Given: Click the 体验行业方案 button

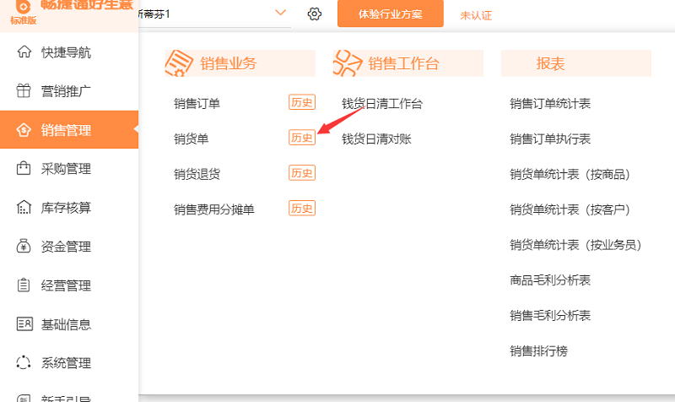Looking at the screenshot, I should tap(391, 14).
